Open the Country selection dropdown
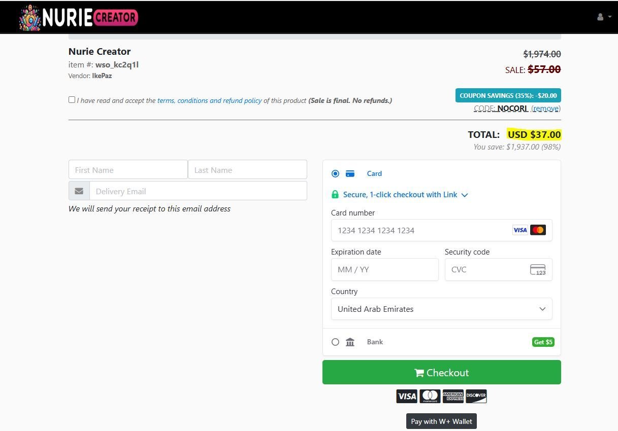Image resolution: width=618 pixels, height=431 pixels. pos(441,309)
